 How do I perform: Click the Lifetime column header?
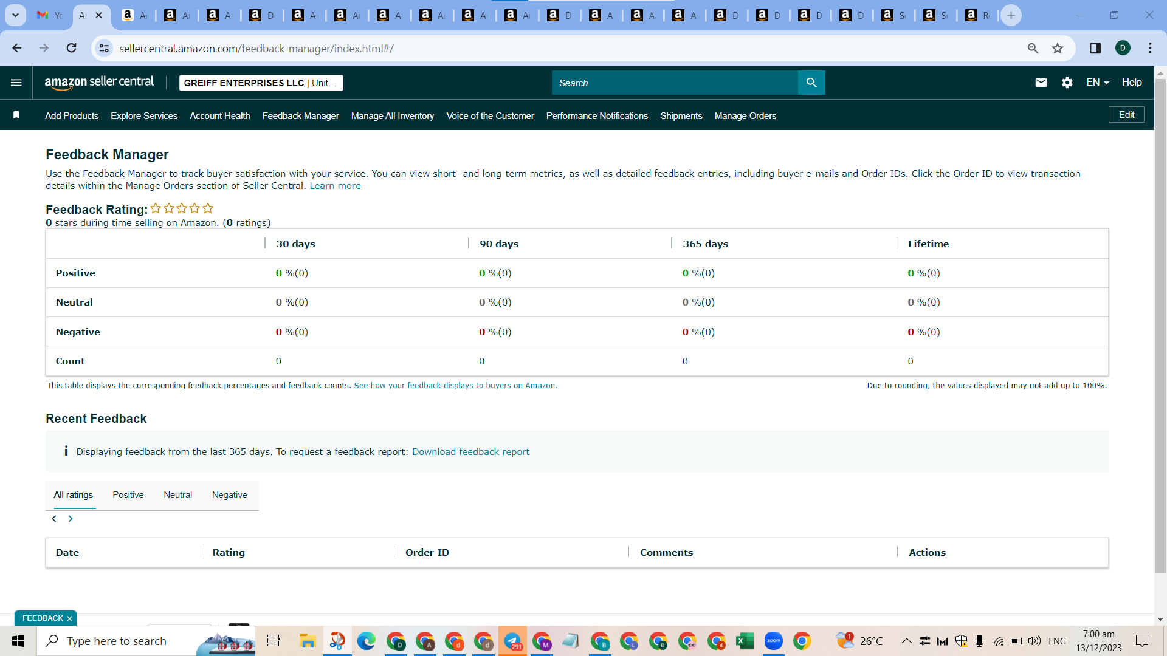tap(928, 244)
